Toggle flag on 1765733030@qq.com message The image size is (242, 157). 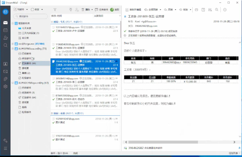pos(116,136)
